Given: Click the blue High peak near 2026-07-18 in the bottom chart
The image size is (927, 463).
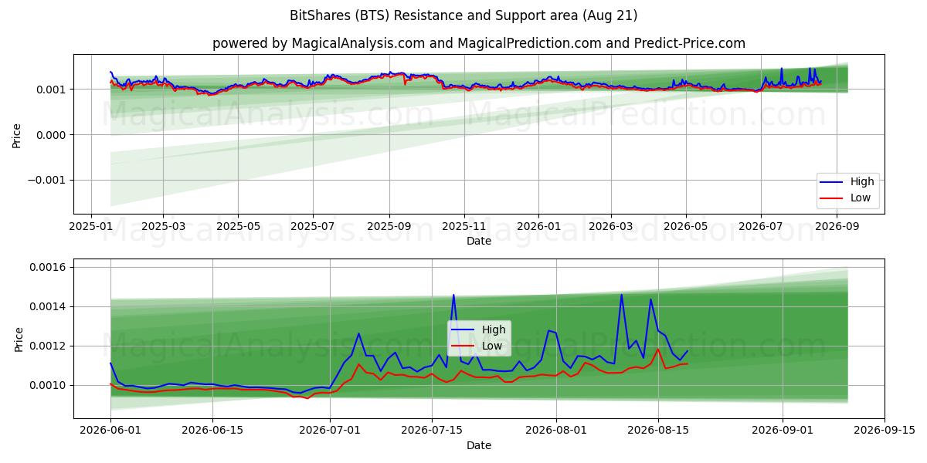Looking at the screenshot, I should [x=453, y=295].
